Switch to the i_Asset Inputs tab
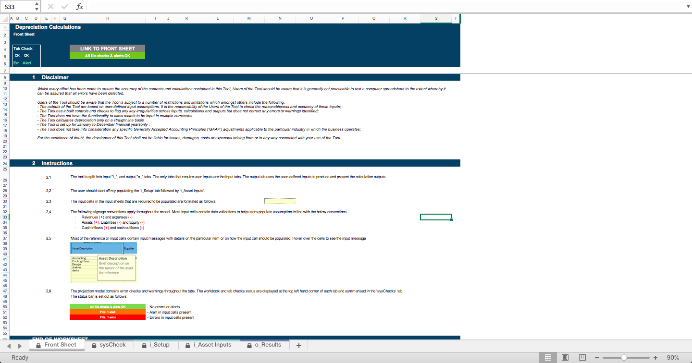This screenshot has width=692, height=363. click(208, 345)
